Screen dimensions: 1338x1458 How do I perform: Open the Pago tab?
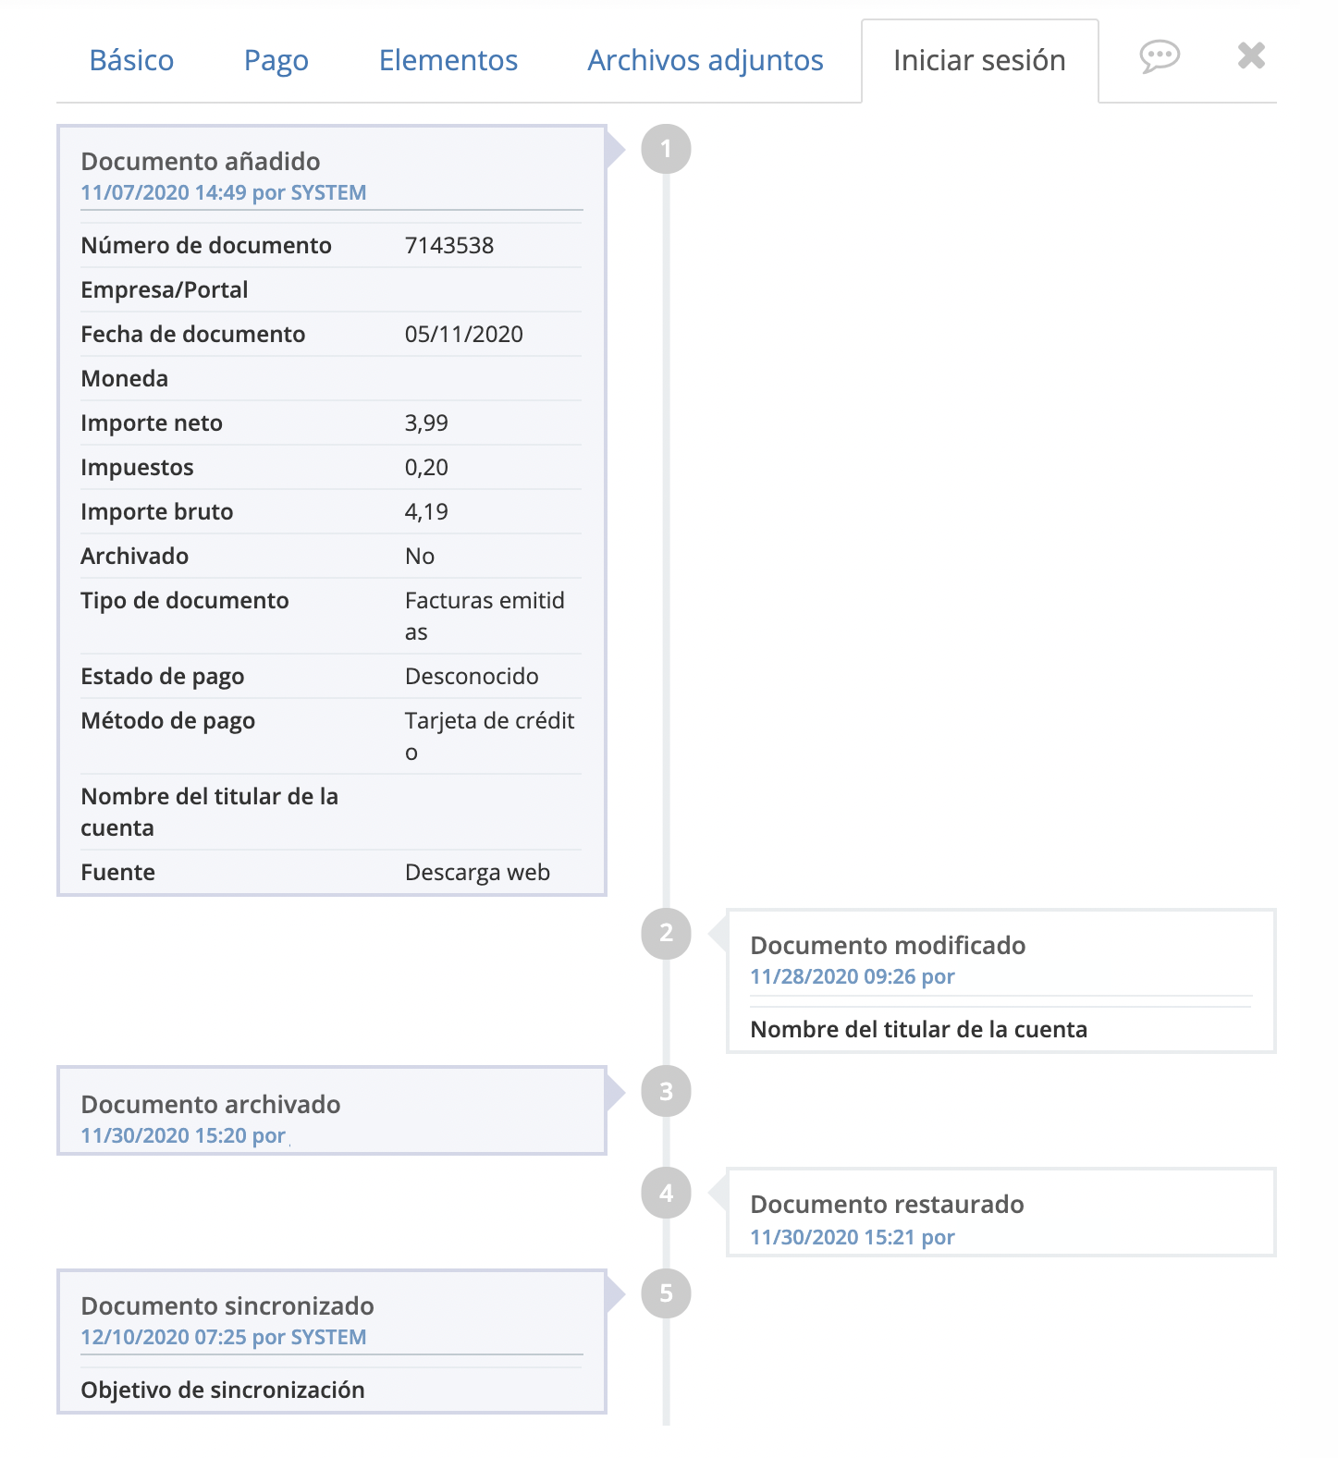(276, 60)
